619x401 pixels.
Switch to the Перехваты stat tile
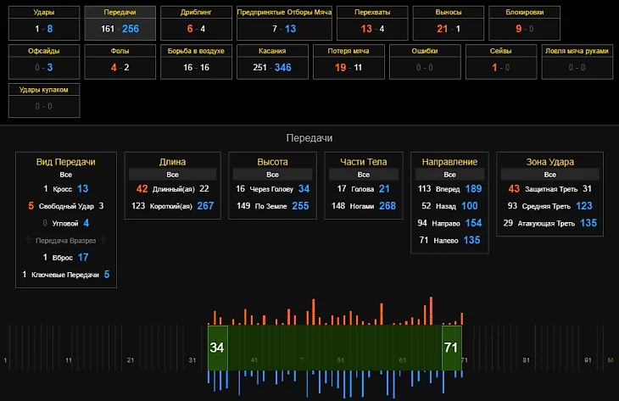pyautogui.click(x=371, y=22)
